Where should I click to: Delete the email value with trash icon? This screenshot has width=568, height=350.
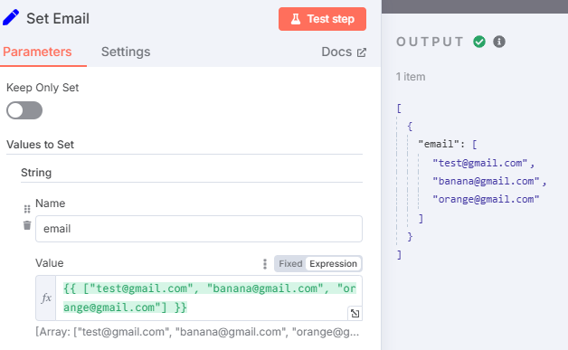pyautogui.click(x=27, y=225)
